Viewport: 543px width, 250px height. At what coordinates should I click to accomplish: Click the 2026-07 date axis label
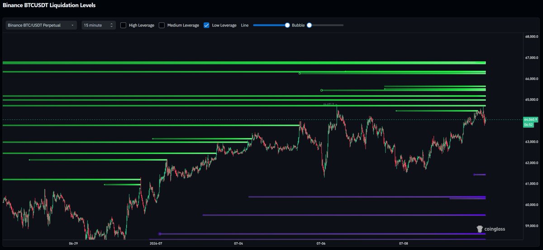pos(156,243)
